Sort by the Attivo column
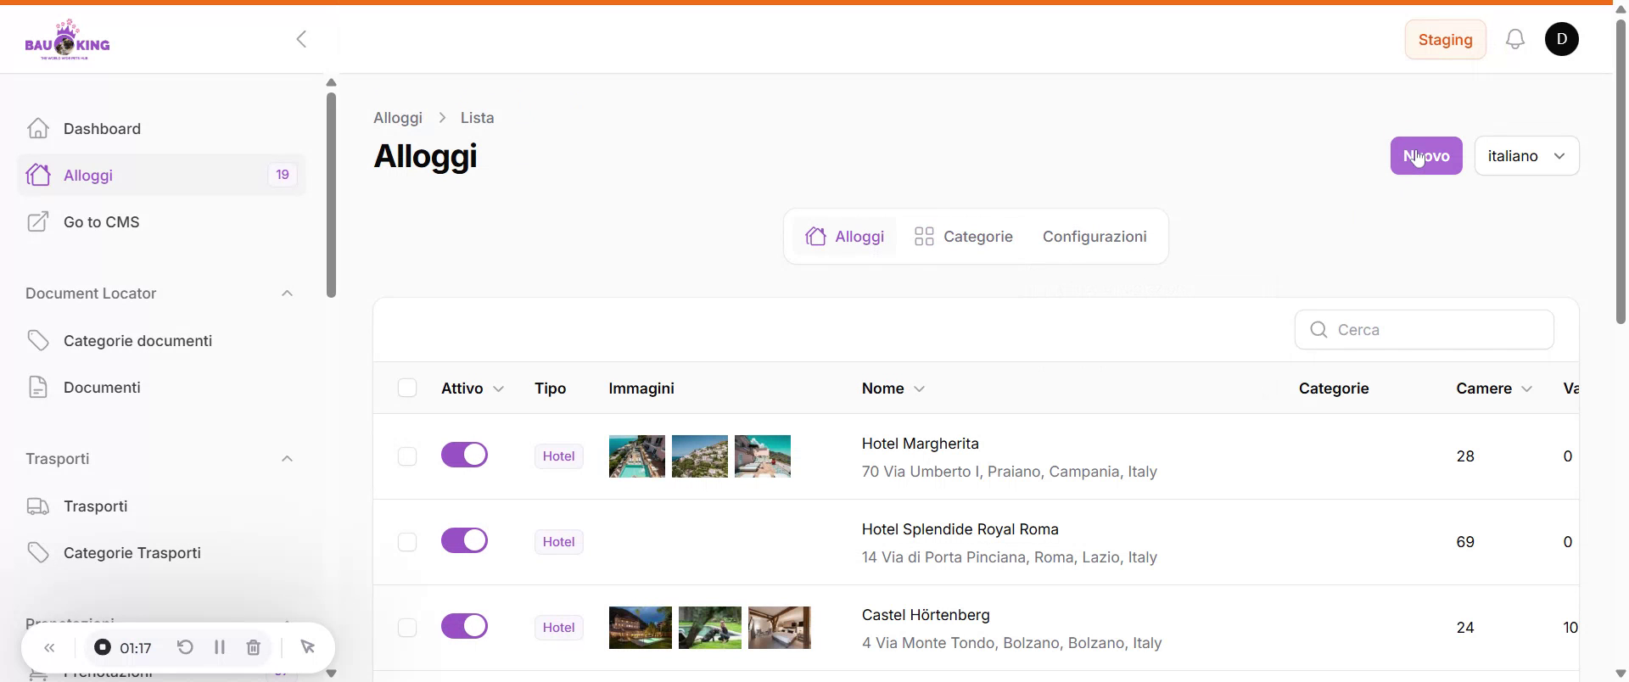The height and width of the screenshot is (682, 1629). (x=473, y=389)
